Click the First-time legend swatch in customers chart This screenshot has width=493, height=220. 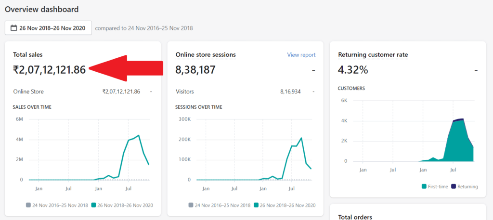424,186
